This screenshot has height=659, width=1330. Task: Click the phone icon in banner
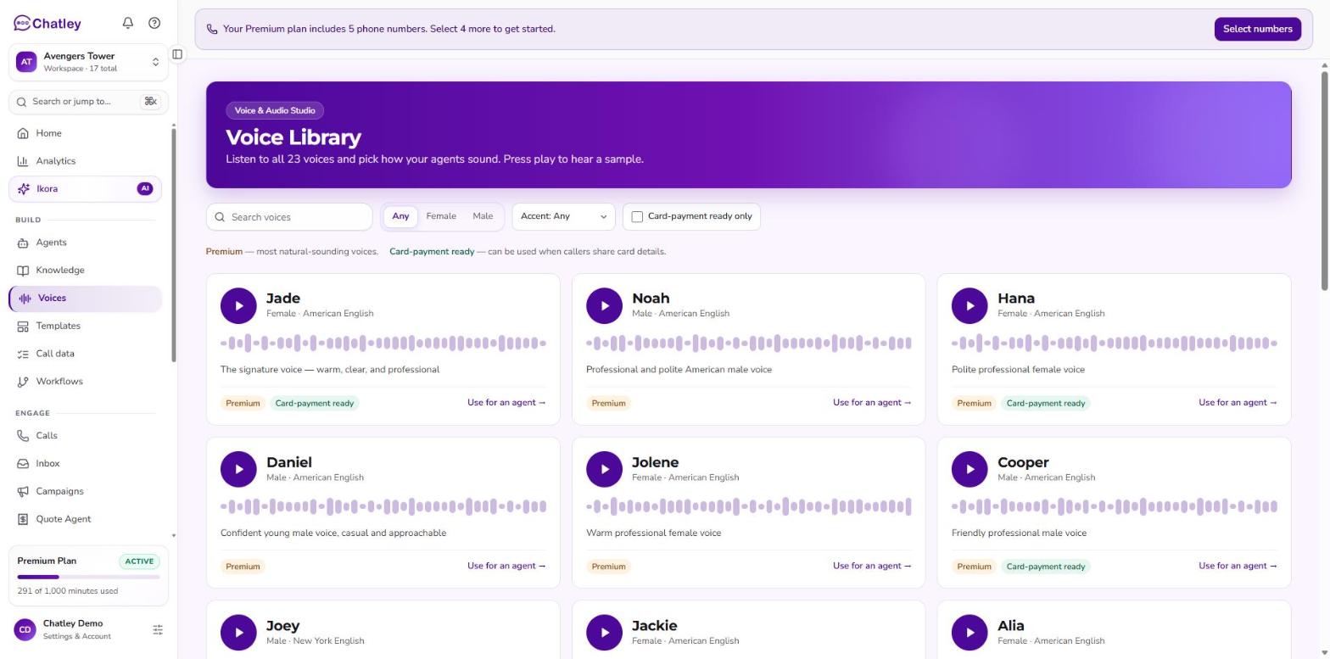point(212,29)
